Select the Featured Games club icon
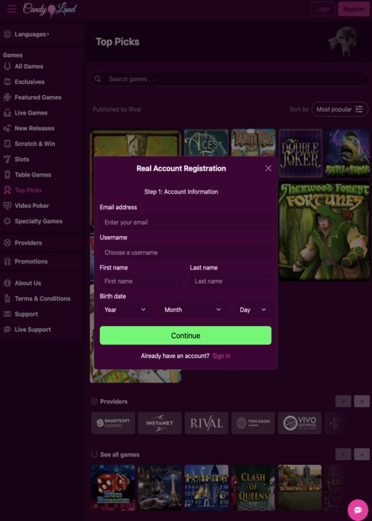 [x=7, y=98]
